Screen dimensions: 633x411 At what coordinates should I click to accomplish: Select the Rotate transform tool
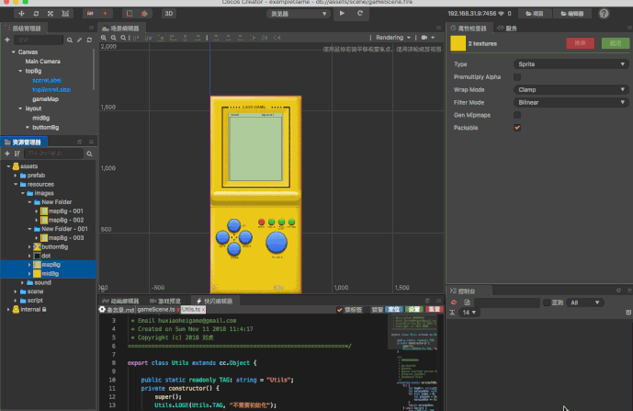pos(36,14)
